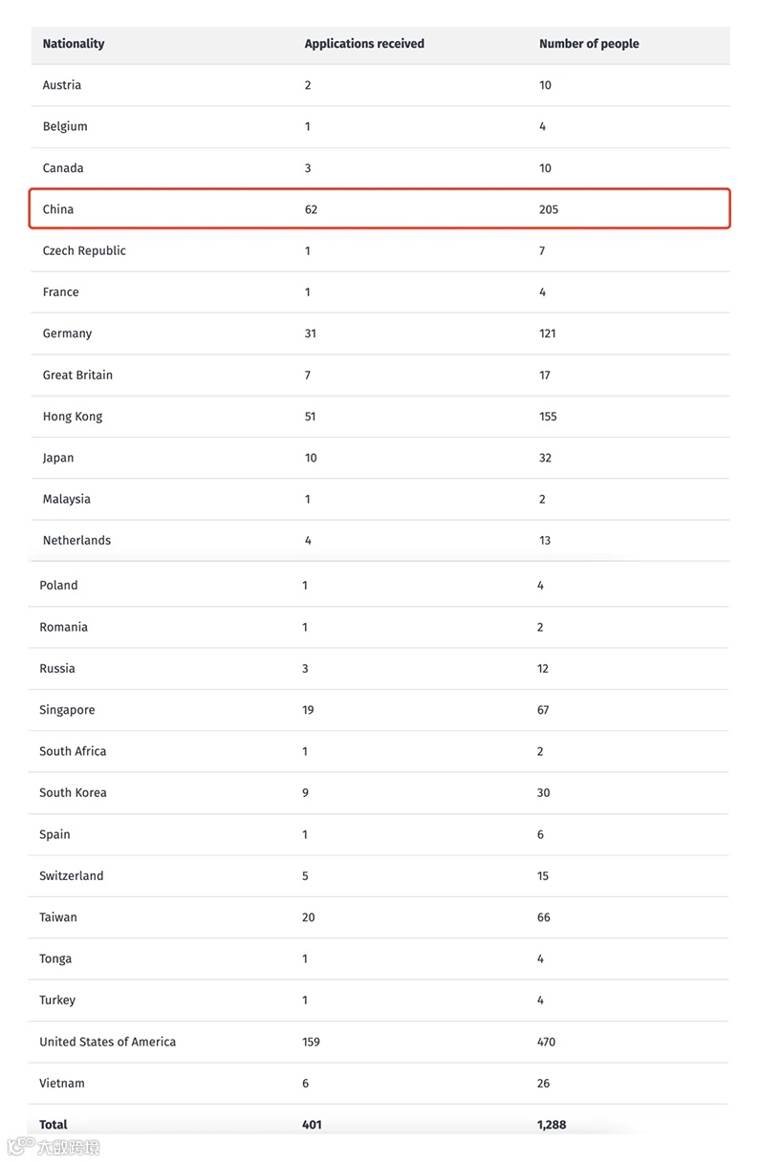Image resolution: width=759 pixels, height=1162 pixels.
Task: Click the South Korea row label
Action: 73,793
